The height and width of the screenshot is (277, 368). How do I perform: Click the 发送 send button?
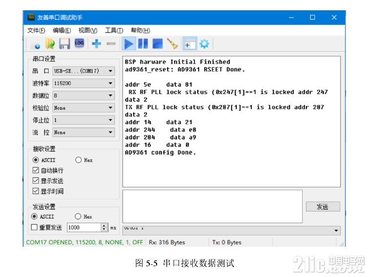(323, 207)
